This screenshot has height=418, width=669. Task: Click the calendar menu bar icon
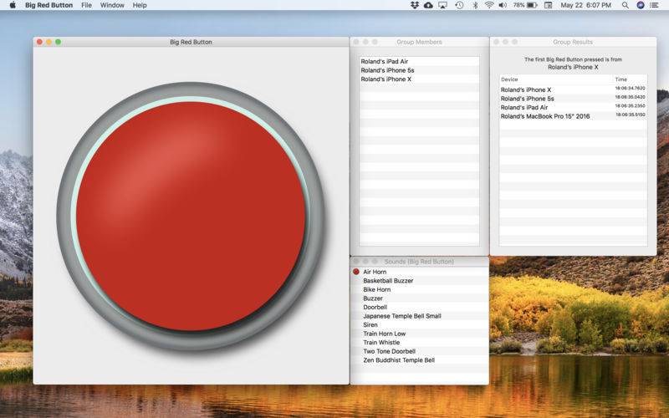(x=549, y=5)
